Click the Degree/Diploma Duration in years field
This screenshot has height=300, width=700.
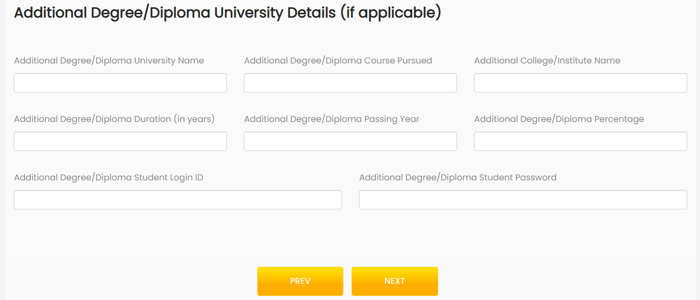pyautogui.click(x=120, y=141)
